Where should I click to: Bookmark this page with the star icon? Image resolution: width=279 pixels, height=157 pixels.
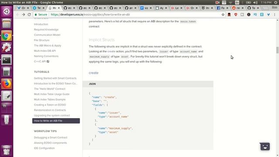223,14
